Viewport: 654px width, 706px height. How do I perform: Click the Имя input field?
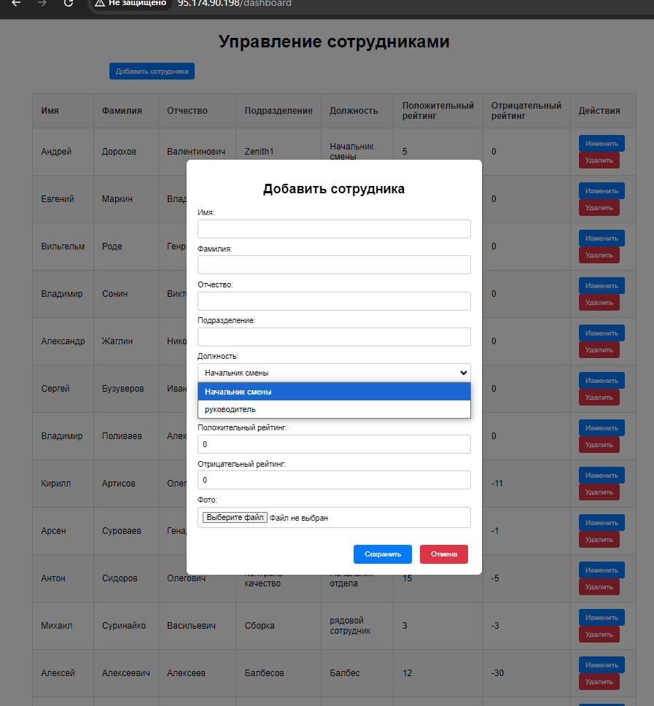click(333, 228)
